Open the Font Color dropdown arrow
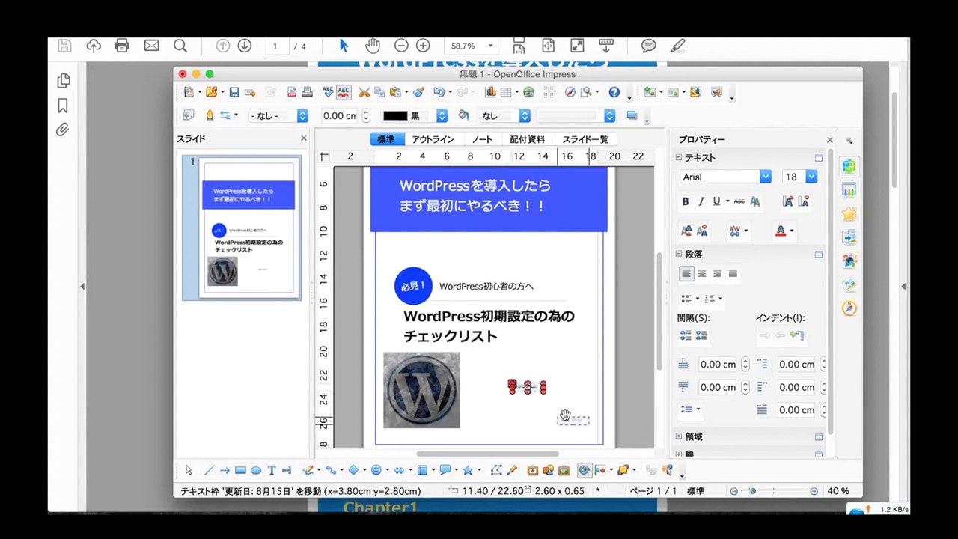 (792, 231)
